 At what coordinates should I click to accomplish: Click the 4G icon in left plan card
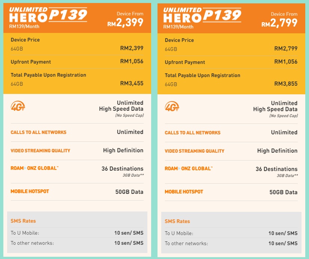tap(18, 106)
